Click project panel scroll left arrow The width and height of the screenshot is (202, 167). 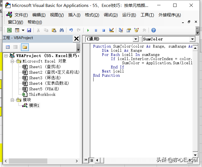tap(6, 161)
